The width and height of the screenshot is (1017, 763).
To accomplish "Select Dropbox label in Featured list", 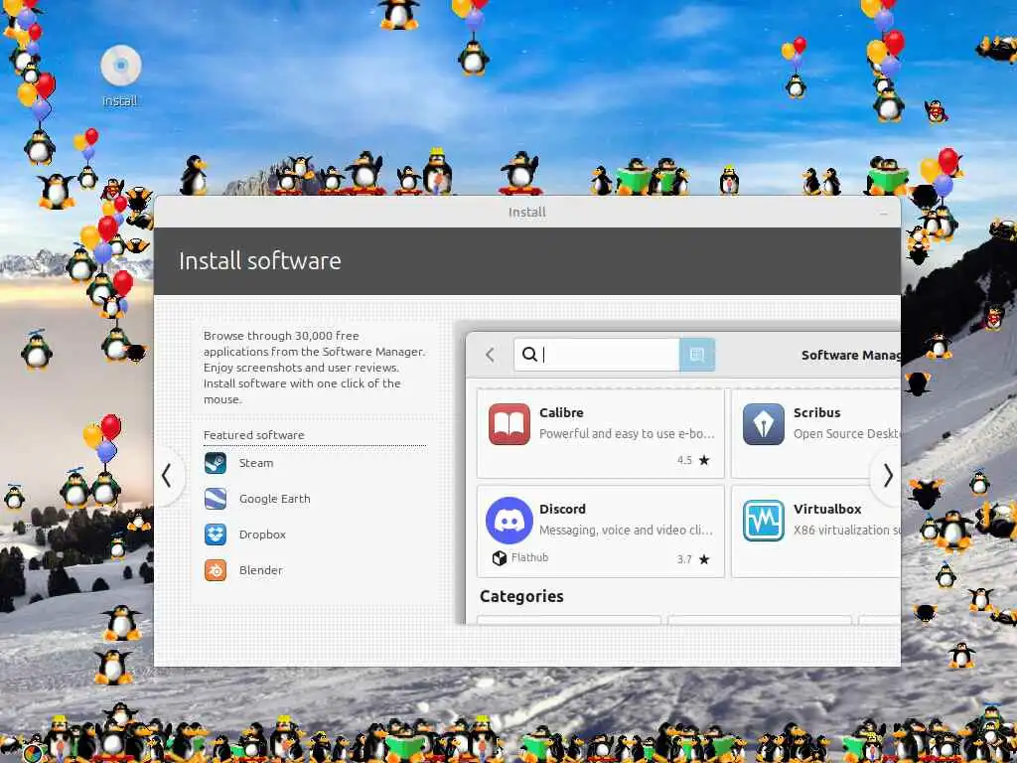I will point(262,534).
